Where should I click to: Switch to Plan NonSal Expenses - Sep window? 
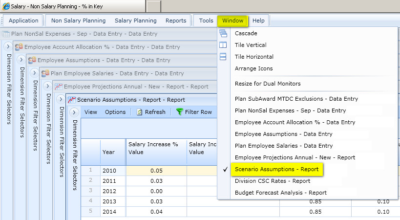[290, 110]
